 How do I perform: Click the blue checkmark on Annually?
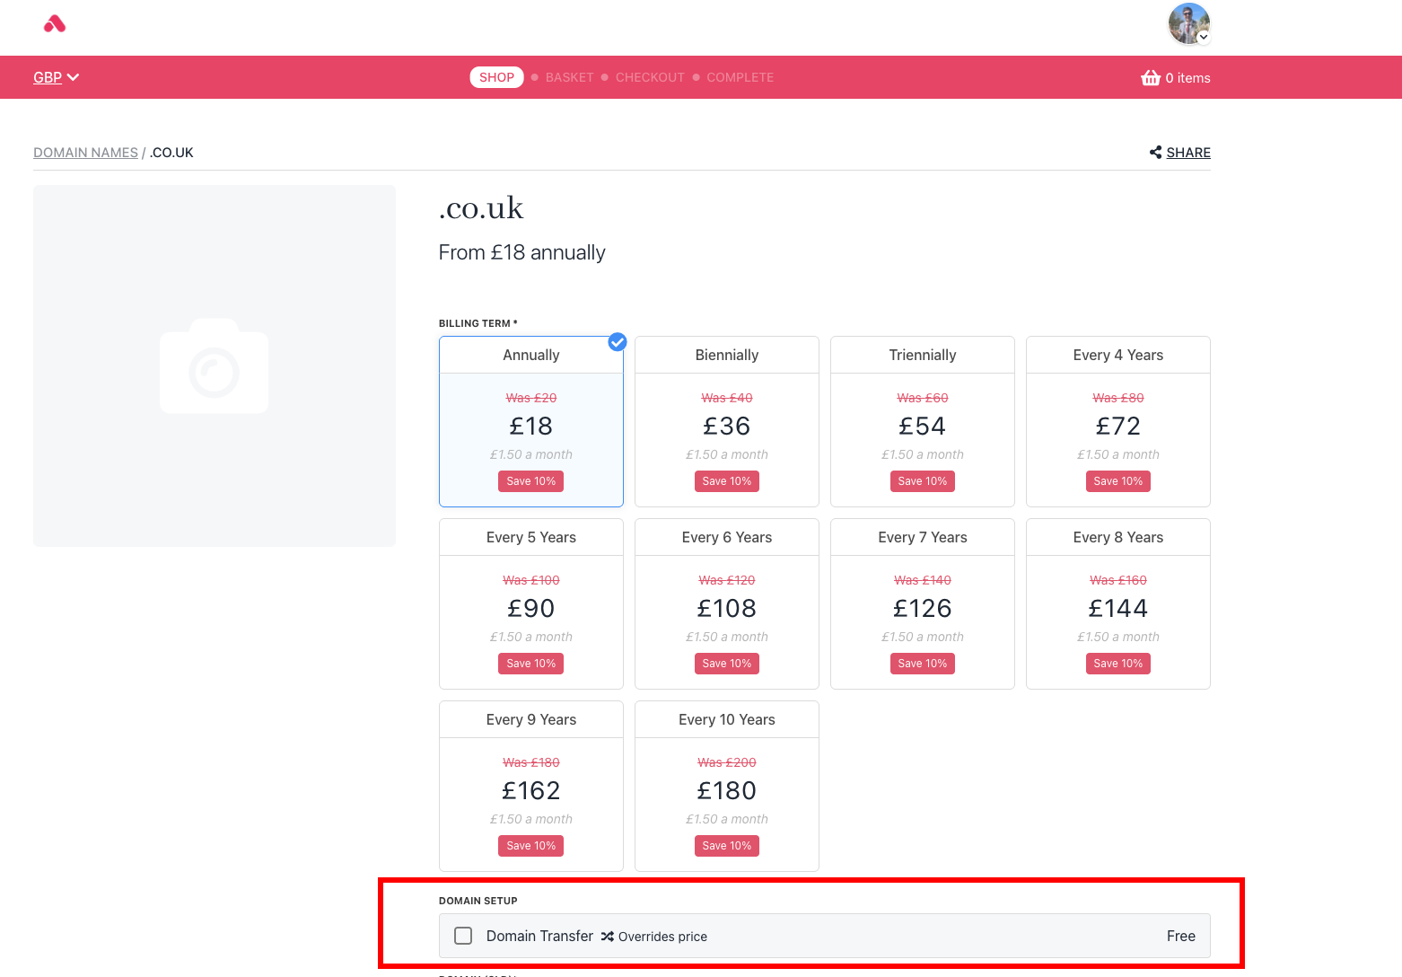(618, 341)
